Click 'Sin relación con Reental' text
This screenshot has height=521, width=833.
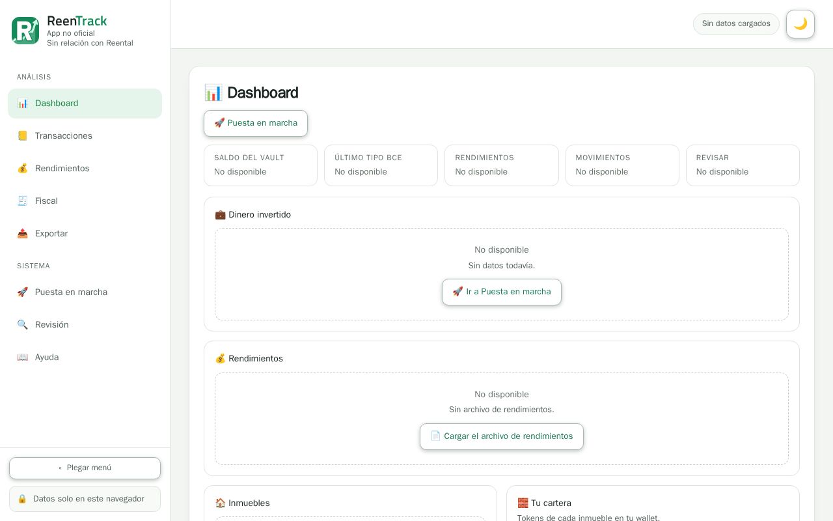click(90, 43)
